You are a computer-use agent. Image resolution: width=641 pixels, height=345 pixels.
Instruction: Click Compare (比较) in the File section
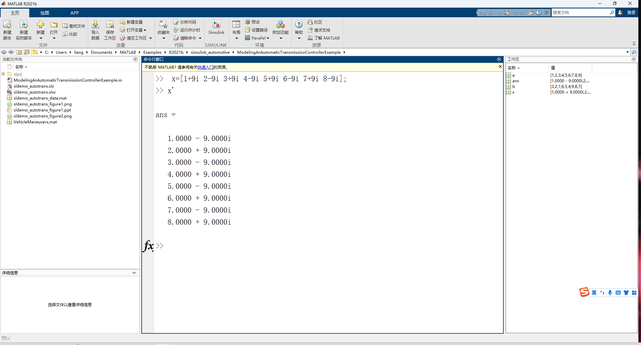(70, 34)
